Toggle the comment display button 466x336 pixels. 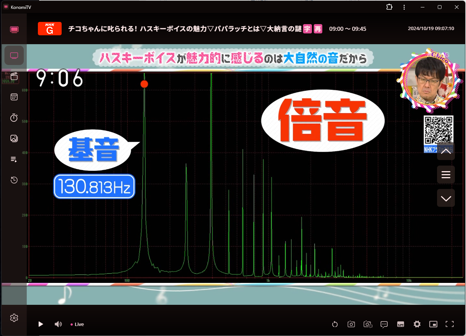(384, 324)
